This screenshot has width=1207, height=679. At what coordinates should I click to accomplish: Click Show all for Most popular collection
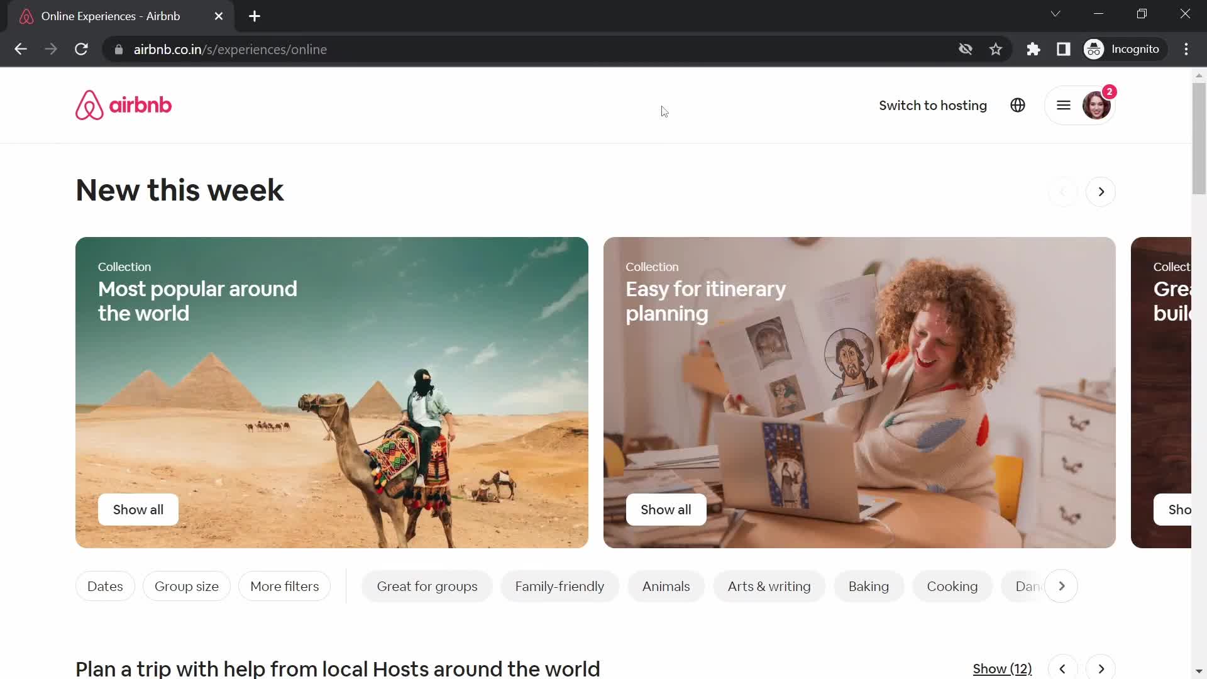click(138, 510)
